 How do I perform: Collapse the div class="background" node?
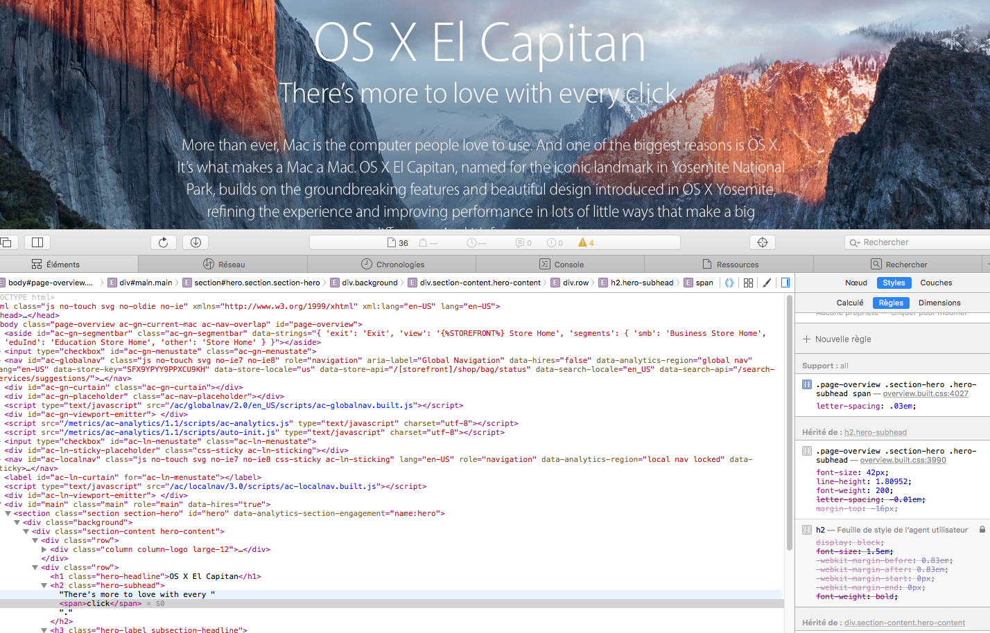pos(17,522)
